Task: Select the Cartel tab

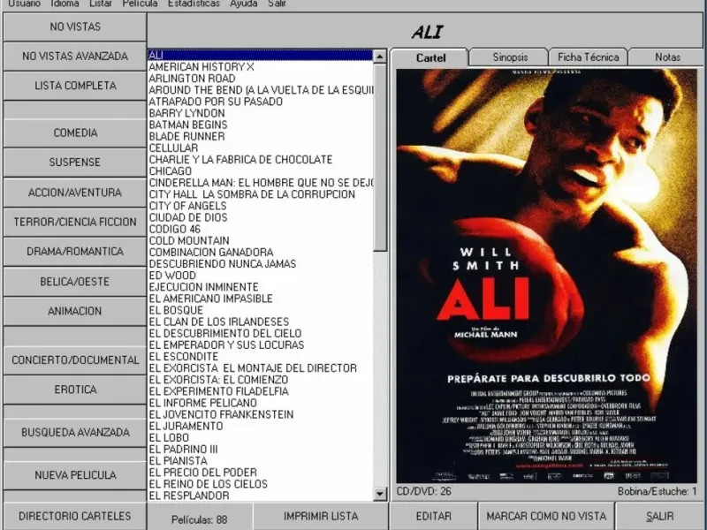Action: (430, 57)
